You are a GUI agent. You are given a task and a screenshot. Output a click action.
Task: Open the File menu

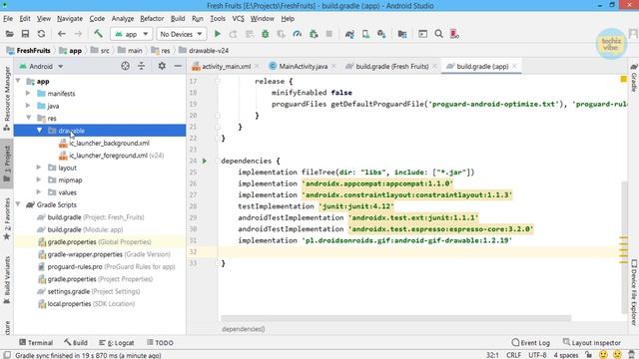tap(8, 19)
